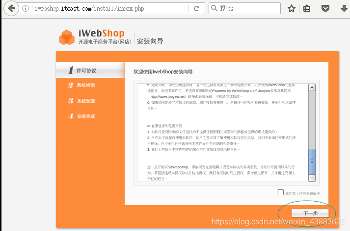This screenshot has width=350, height=231.
Task: Bookmark this page with the star icon
Action: coord(291,8)
